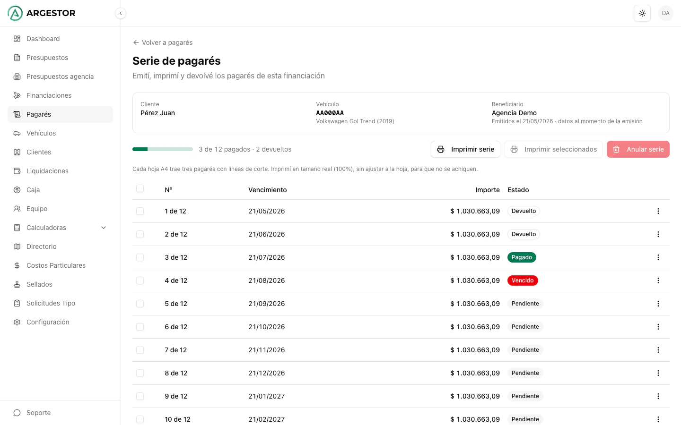Expand the Calculadoras submenu chevron
The image size is (681, 425).
(104, 228)
